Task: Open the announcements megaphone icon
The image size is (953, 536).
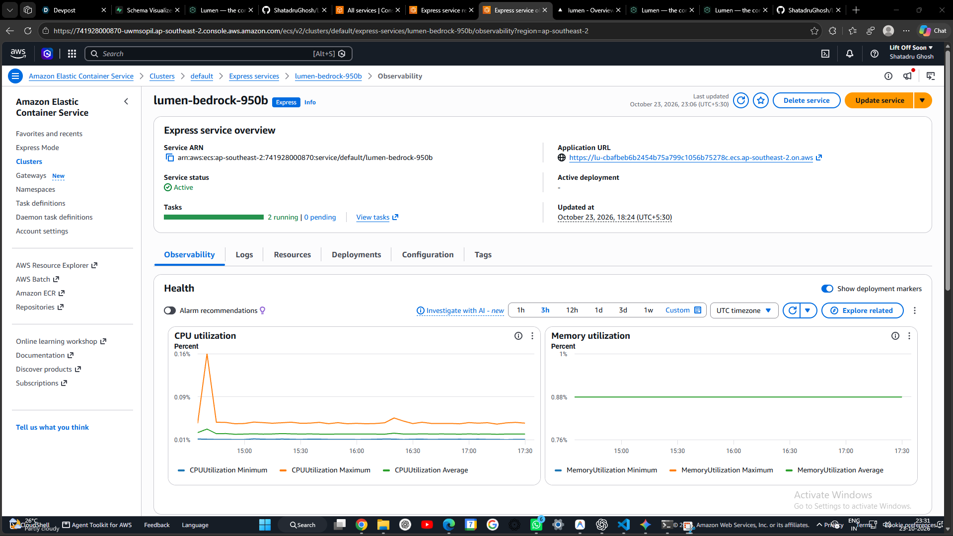Action: tap(908, 76)
